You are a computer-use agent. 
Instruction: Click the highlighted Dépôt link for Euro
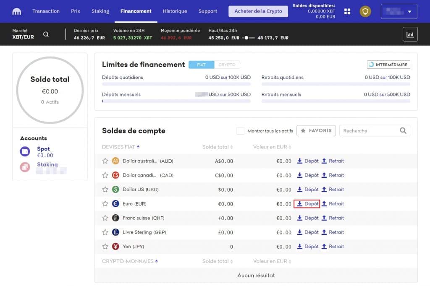[x=307, y=203]
